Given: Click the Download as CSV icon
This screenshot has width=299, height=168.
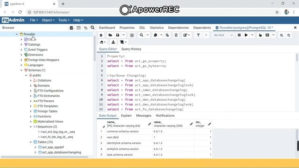Looking at the screenshot, I should click(113, 42).
